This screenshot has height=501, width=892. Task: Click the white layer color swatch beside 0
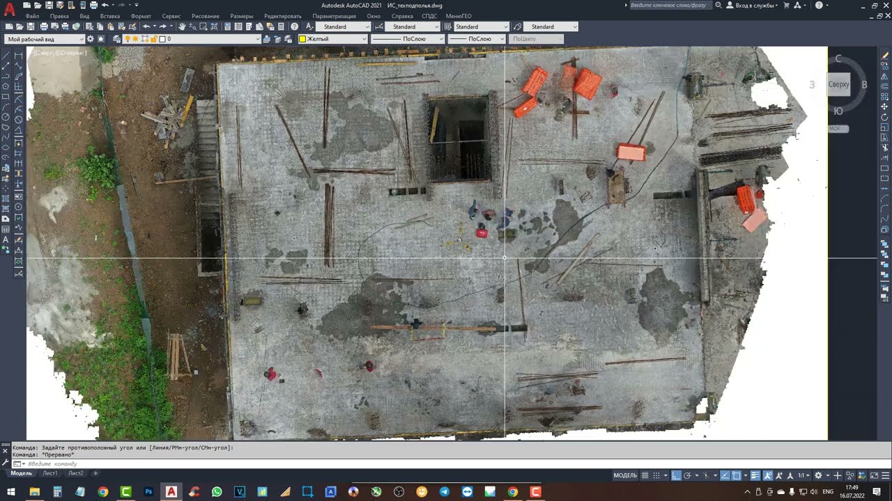click(162, 39)
